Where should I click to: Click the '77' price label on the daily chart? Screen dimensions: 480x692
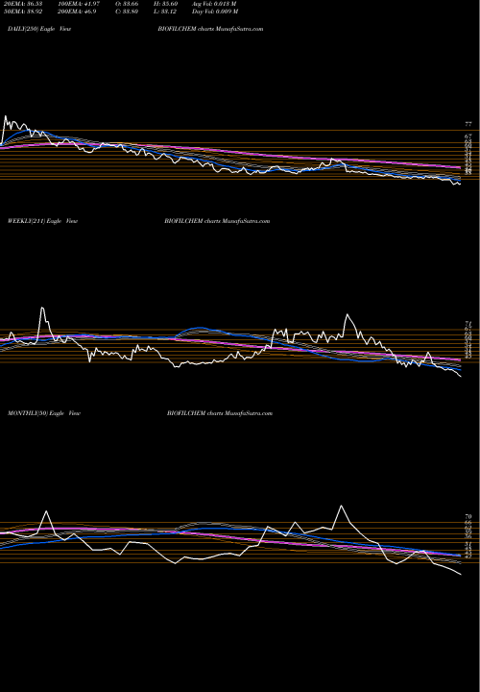pos(468,125)
